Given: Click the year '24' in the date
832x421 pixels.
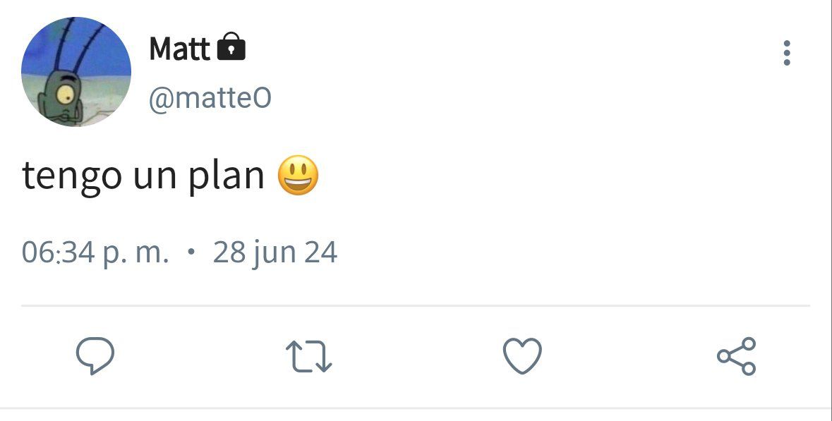Looking at the screenshot, I should click(320, 252).
